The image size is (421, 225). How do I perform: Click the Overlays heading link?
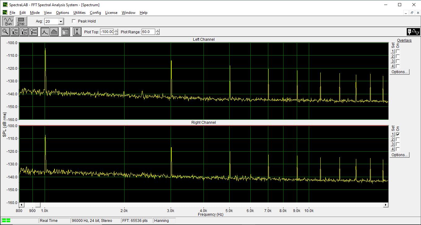[x=404, y=40]
